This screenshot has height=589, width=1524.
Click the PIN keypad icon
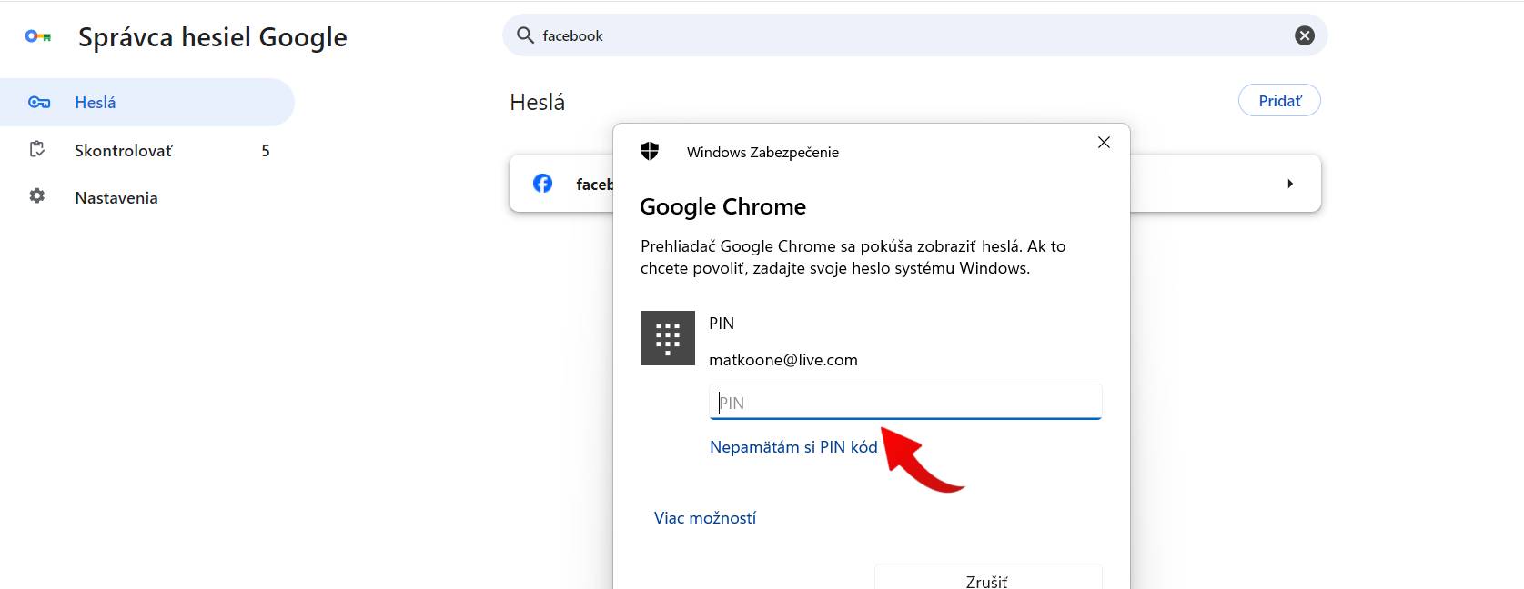(668, 338)
